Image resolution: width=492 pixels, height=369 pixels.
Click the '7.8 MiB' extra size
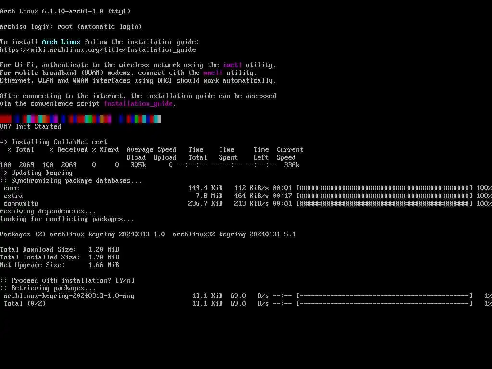tap(209, 196)
